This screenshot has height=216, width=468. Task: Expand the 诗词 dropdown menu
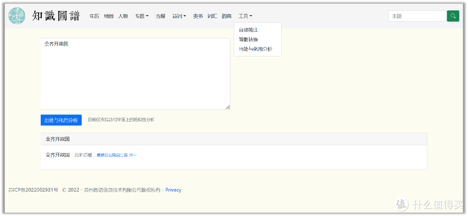179,16
